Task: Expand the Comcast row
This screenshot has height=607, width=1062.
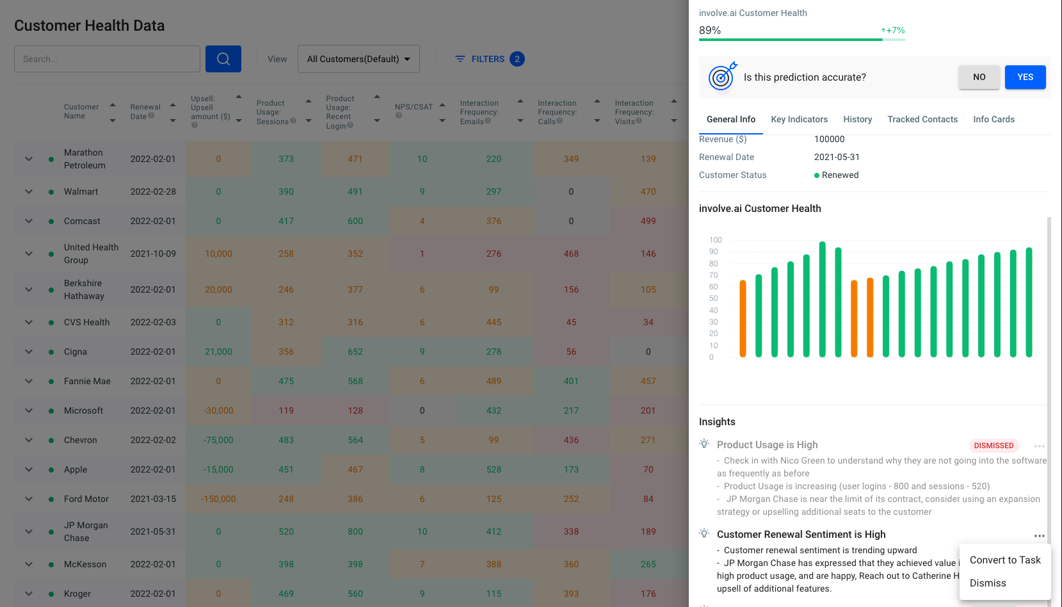Action: click(29, 221)
